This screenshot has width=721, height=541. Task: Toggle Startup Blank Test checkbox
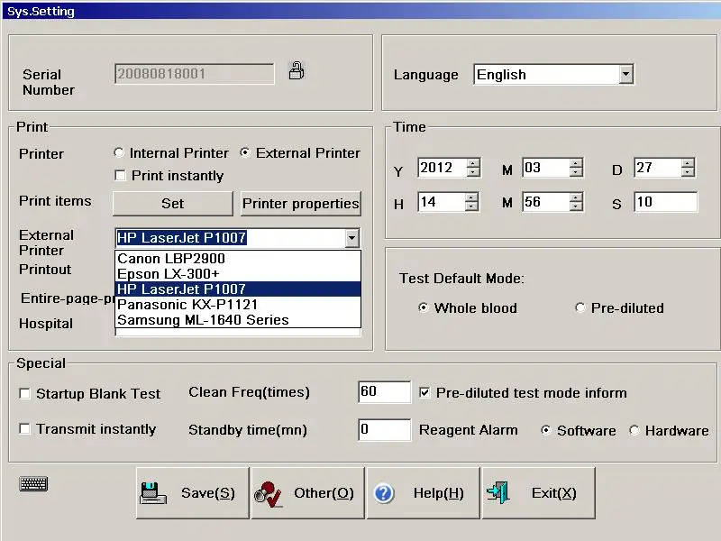point(25,394)
